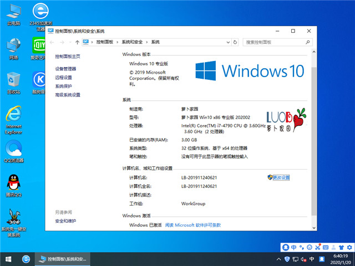Show hidden tray icons arrow
Image resolution: width=355 pixels, height=266 pixels.
(x=278, y=259)
